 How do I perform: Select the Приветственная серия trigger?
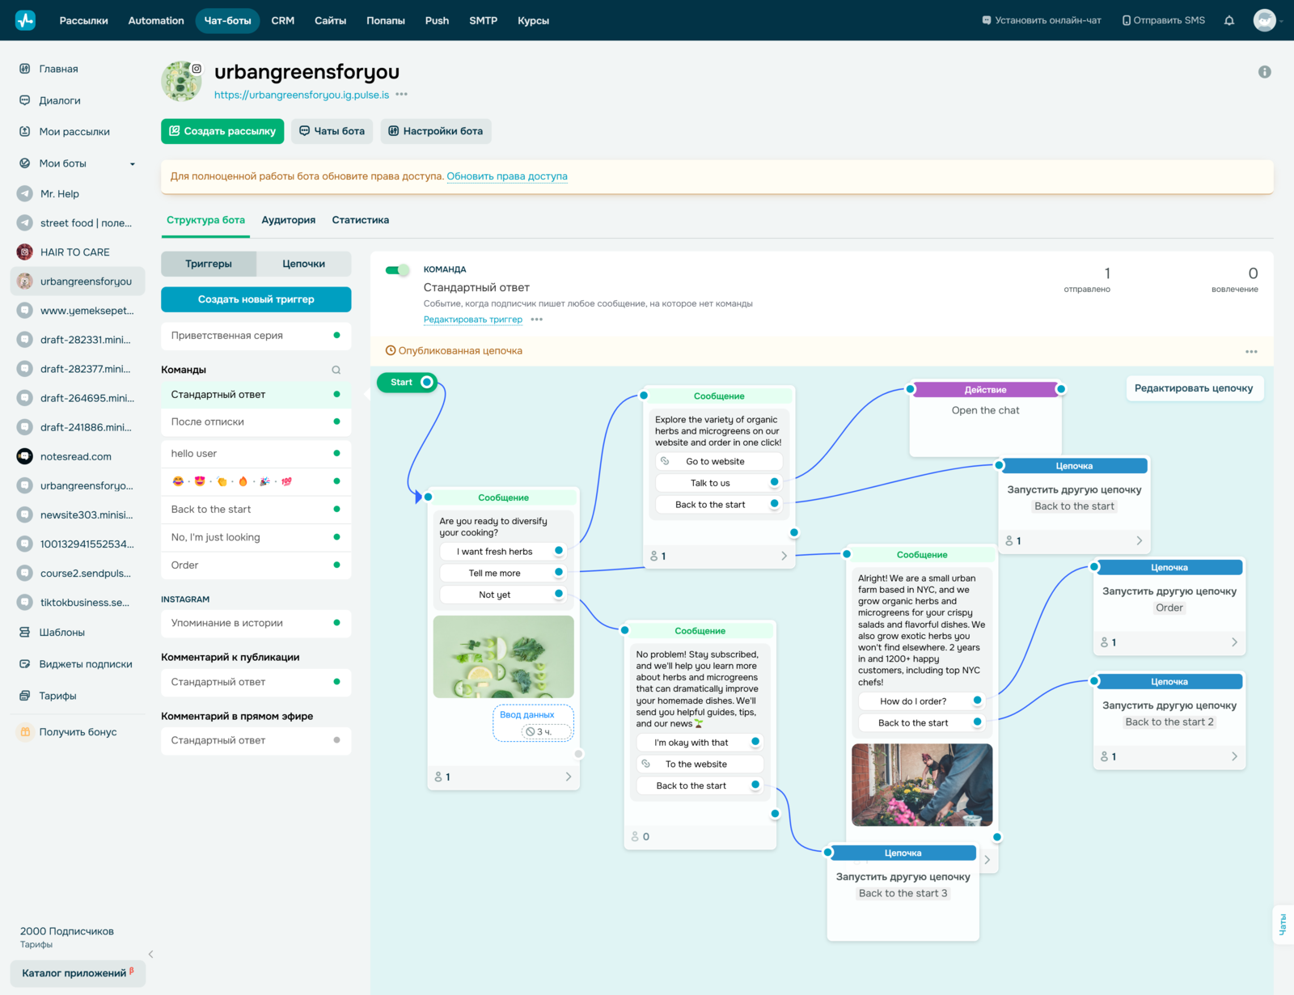[256, 336]
